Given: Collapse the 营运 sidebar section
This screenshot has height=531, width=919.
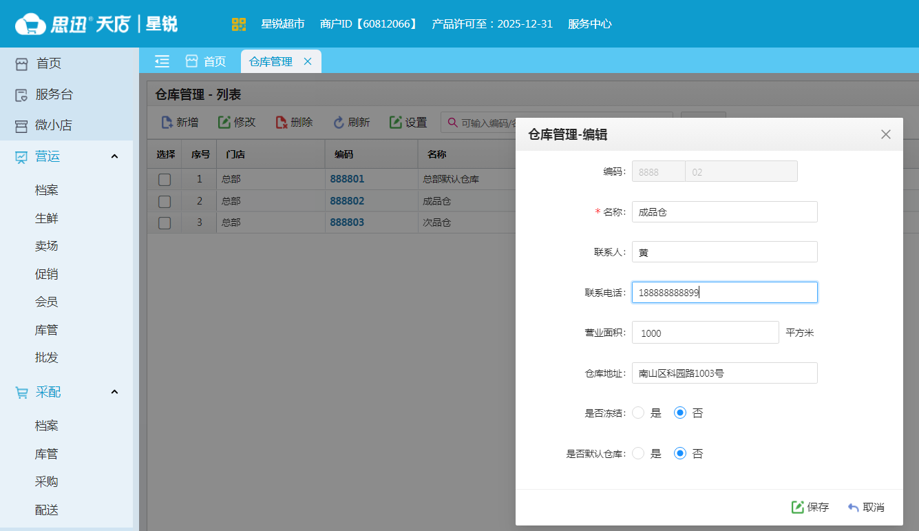Looking at the screenshot, I should [114, 156].
